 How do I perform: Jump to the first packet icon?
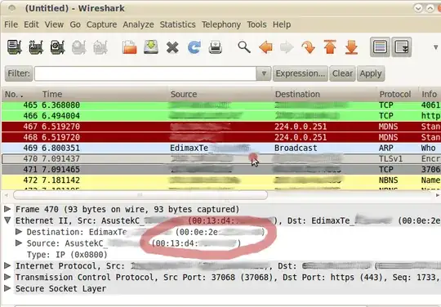[330, 47]
